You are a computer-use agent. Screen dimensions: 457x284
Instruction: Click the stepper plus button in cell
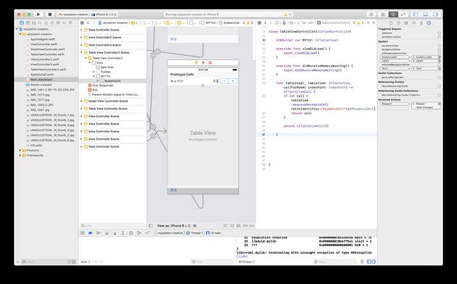(233, 81)
